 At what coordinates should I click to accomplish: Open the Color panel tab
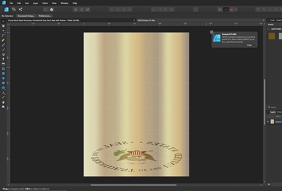click(272, 20)
